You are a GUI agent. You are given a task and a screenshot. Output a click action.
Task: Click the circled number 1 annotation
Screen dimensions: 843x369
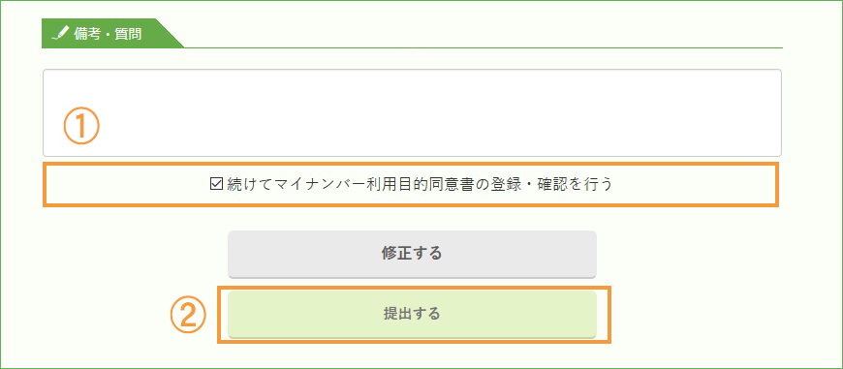81,127
